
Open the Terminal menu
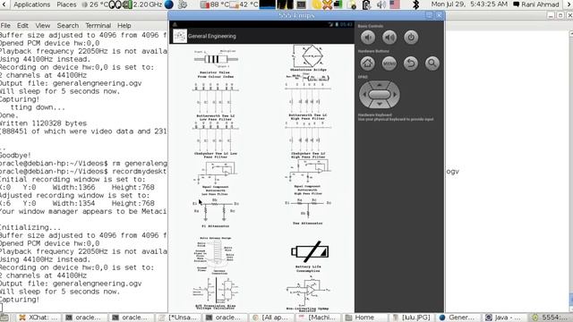tap(98, 26)
